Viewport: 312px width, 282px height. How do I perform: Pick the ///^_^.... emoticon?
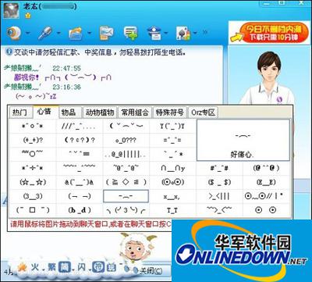coord(80,127)
